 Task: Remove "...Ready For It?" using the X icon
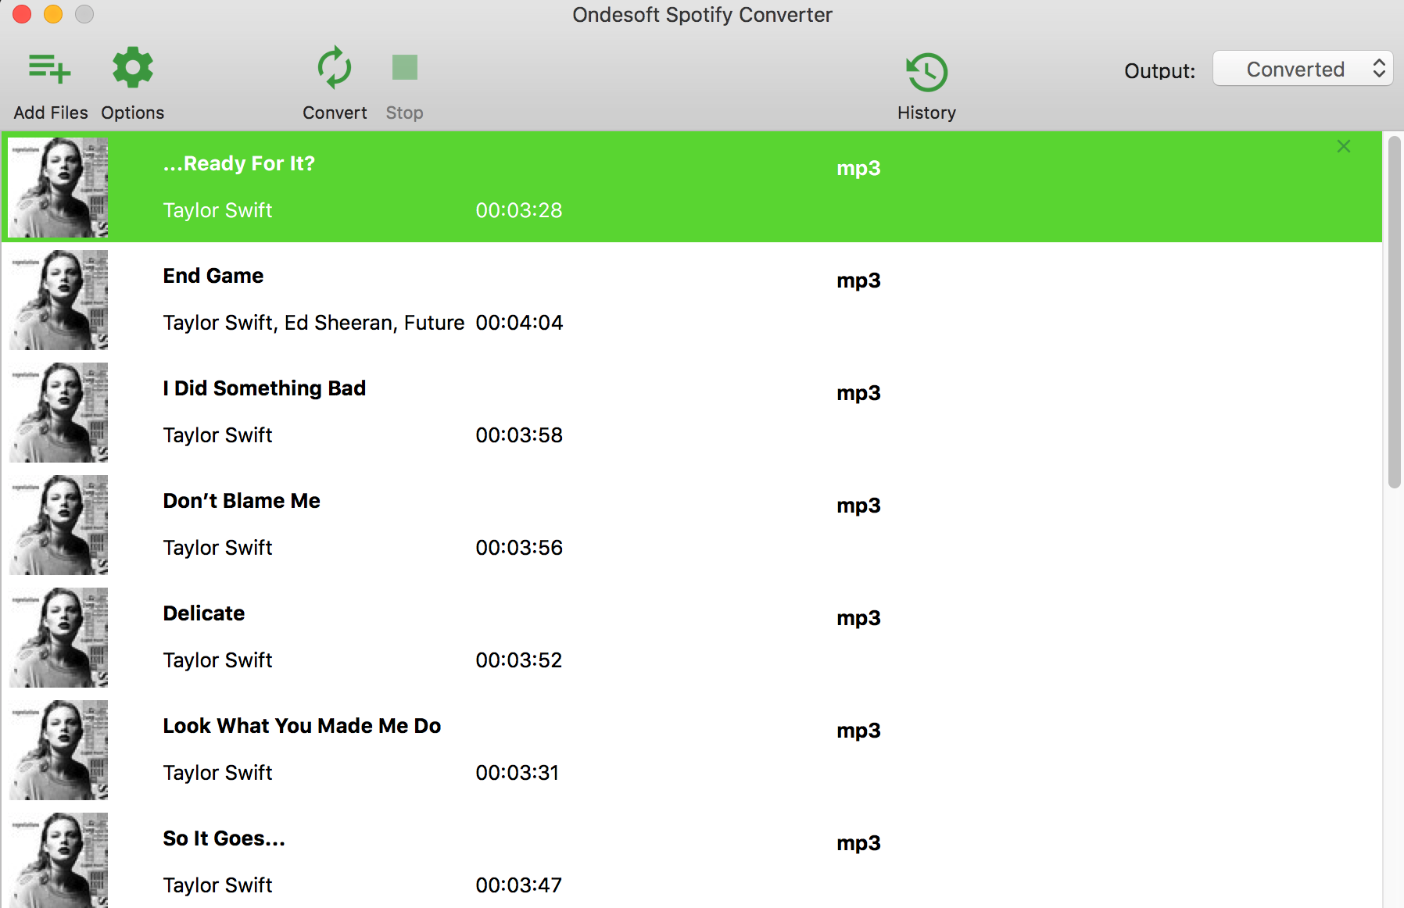(x=1343, y=146)
